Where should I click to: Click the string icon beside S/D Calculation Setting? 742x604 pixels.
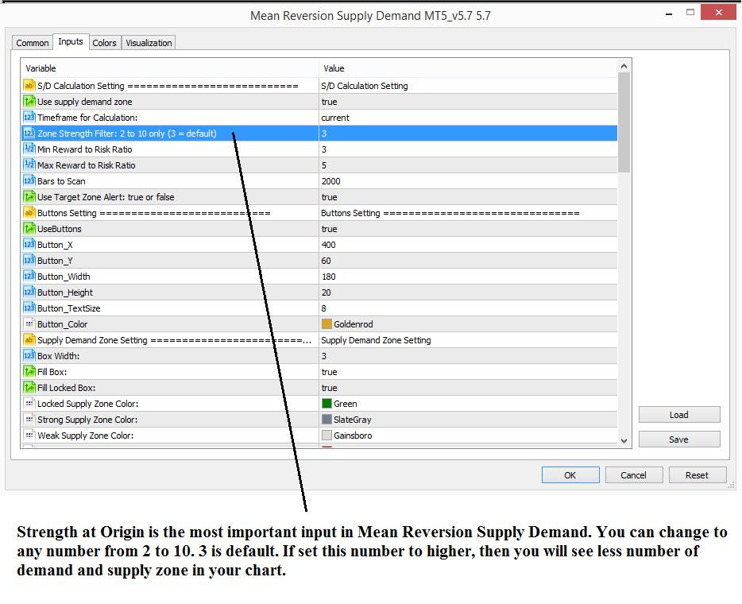[29, 86]
